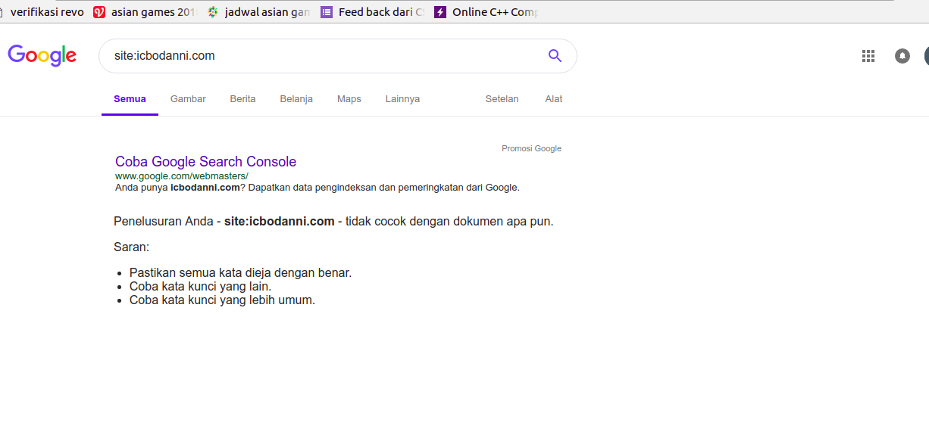Switch to the Gambar tab
The image size is (929, 432).
188,99
